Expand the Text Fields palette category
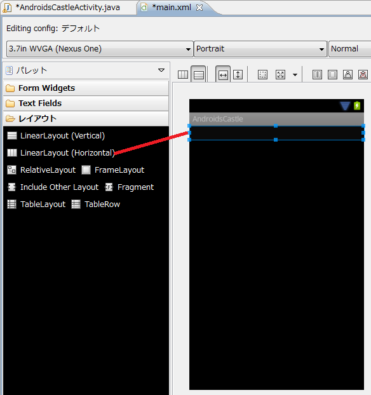 coord(86,104)
